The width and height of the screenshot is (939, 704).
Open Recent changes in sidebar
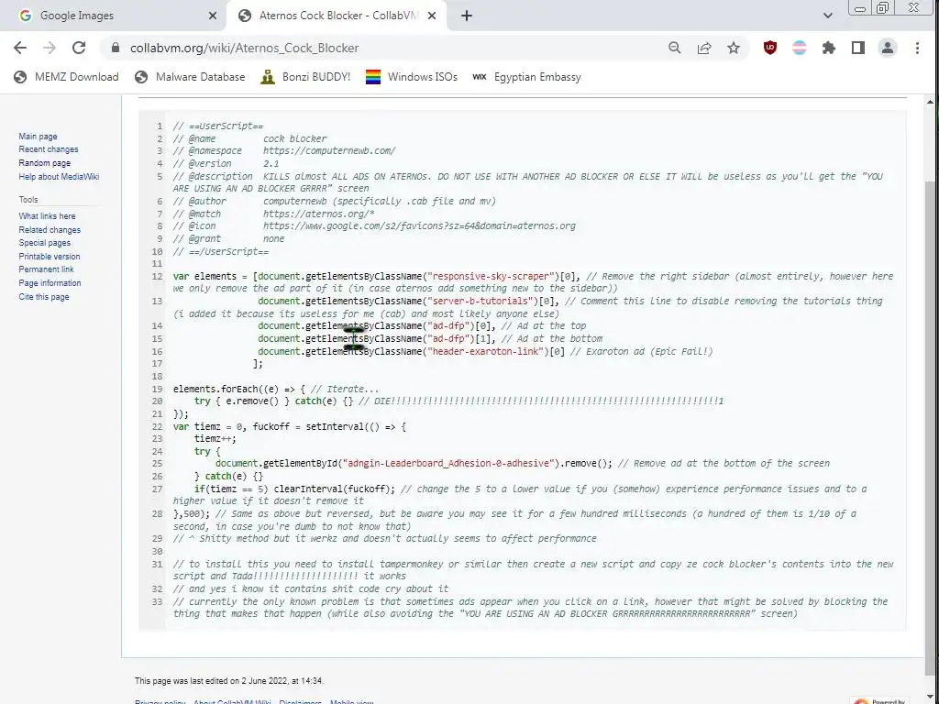tap(49, 149)
